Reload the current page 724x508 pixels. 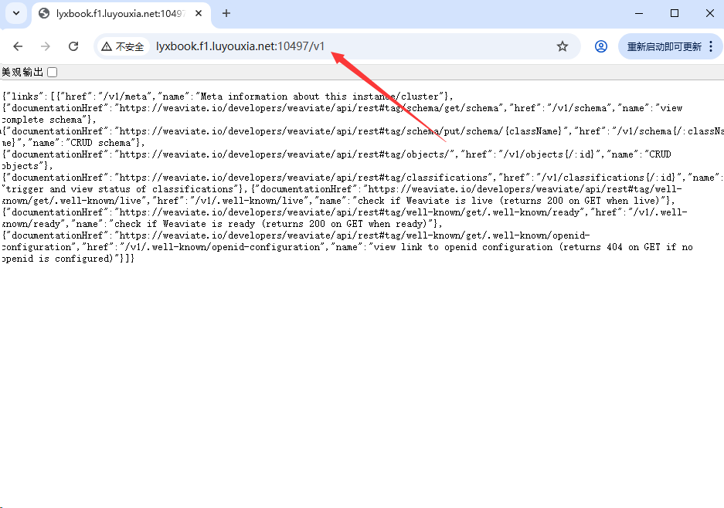pyautogui.click(x=73, y=46)
